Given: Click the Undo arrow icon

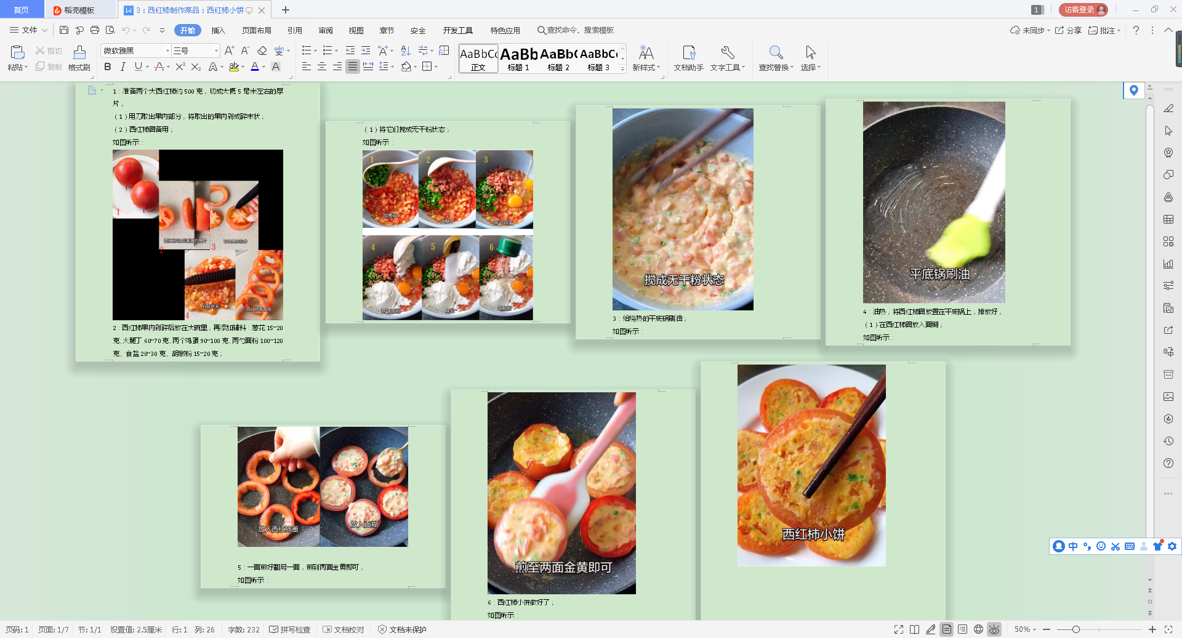Looking at the screenshot, I should [126, 30].
